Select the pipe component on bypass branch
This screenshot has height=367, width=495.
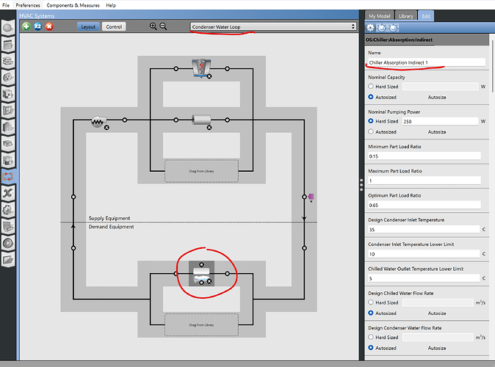tap(201, 120)
